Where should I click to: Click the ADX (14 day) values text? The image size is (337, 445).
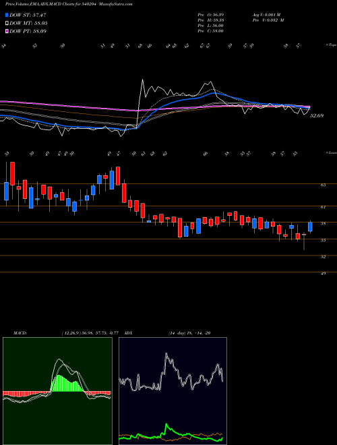coord(189,332)
